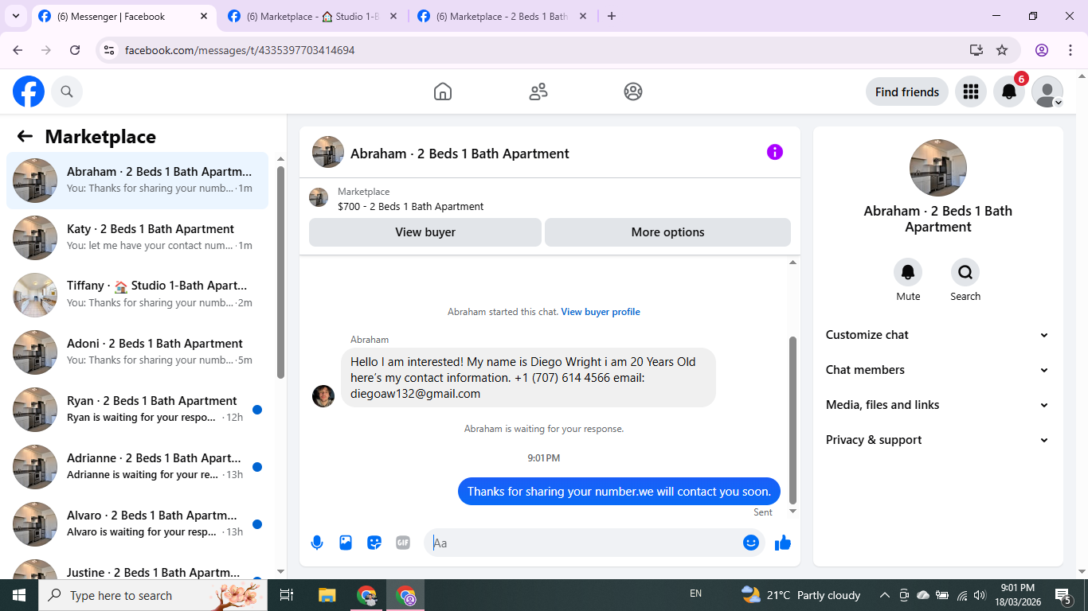The image size is (1088, 611).
Task: Attach a photo file icon
Action: click(x=346, y=543)
